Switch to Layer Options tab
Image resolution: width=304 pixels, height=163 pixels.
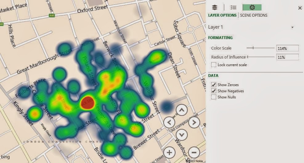222,15
